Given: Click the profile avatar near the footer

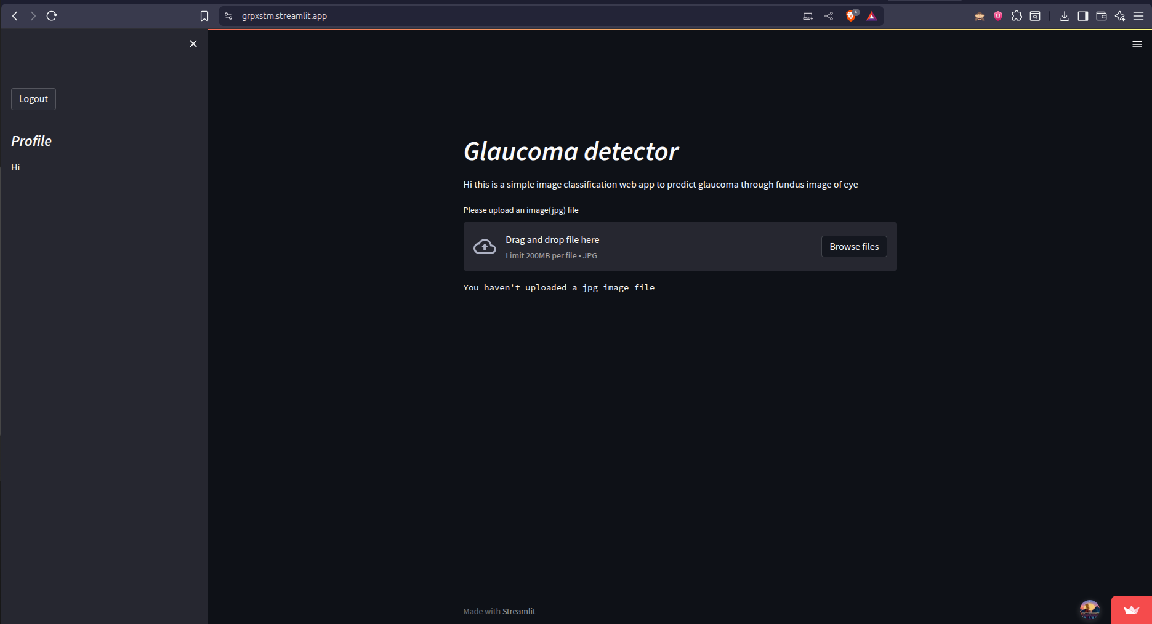Looking at the screenshot, I should tap(1089, 610).
